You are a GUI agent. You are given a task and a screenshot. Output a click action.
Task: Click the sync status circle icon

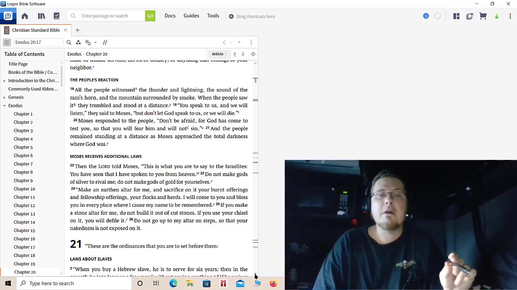[x=437, y=16]
